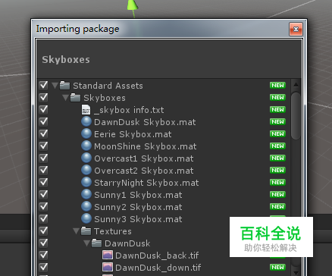This screenshot has width=332, height=276.
Task: Toggle the Eerie Skybox.mat checkbox
Action: pyautogui.click(x=43, y=133)
